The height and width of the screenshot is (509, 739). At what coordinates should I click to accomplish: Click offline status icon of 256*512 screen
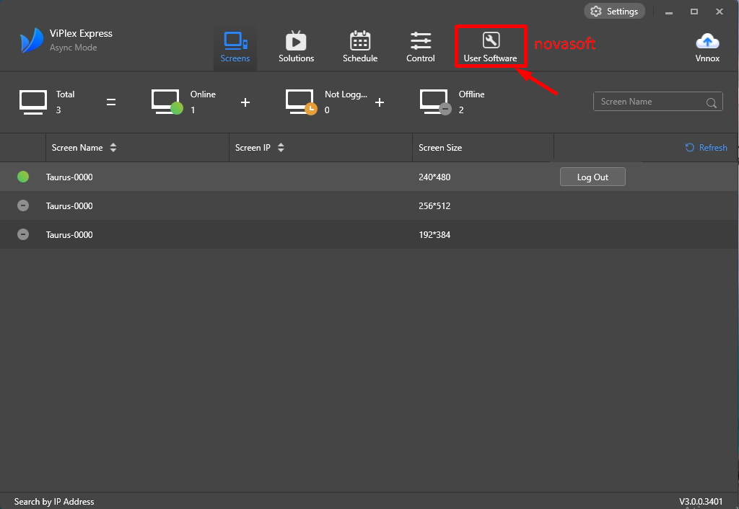point(23,205)
